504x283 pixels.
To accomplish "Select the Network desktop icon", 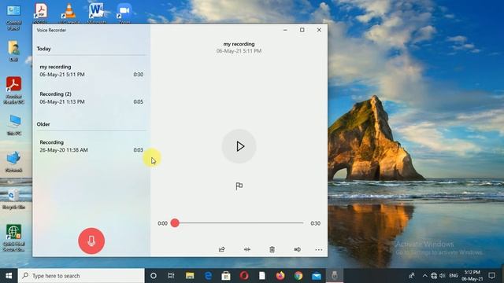I will pyautogui.click(x=13, y=162).
